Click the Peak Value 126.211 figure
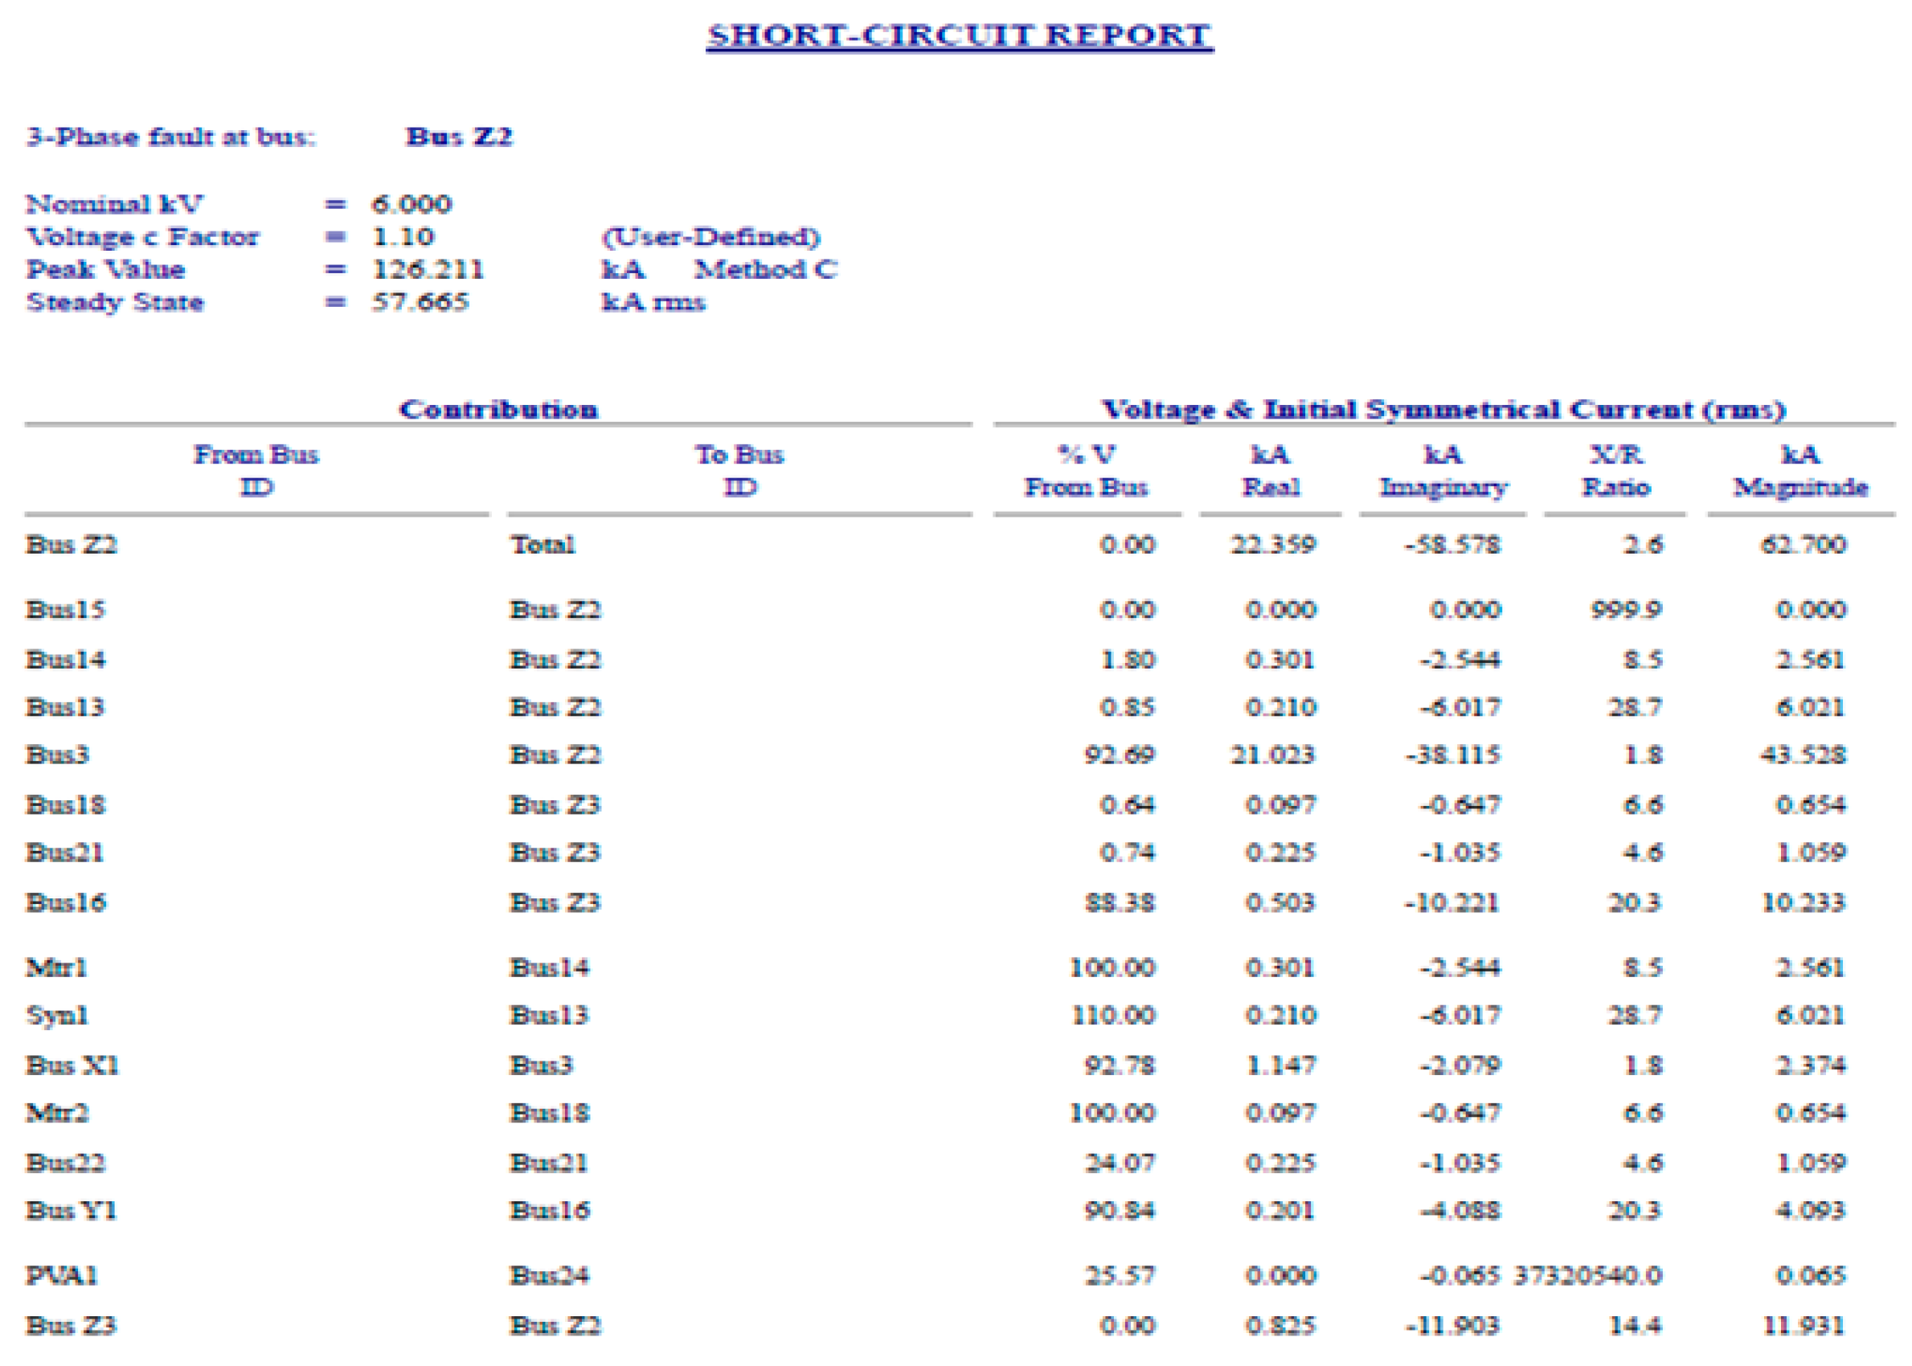The height and width of the screenshot is (1366, 1912). point(428,269)
